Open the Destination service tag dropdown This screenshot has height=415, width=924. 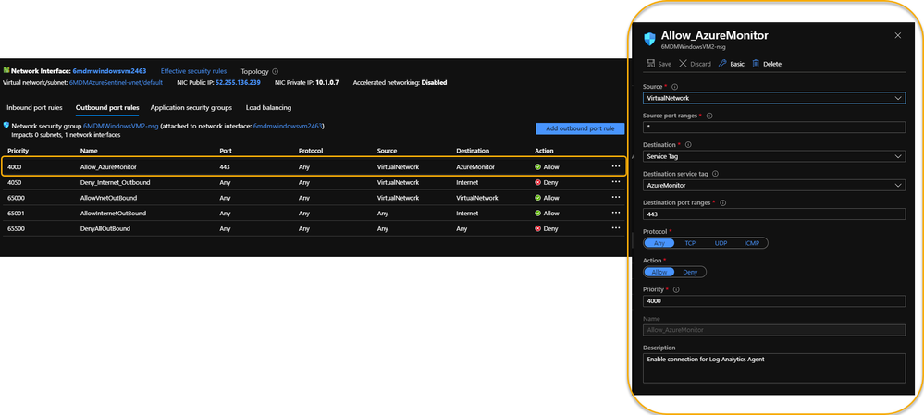pos(774,186)
